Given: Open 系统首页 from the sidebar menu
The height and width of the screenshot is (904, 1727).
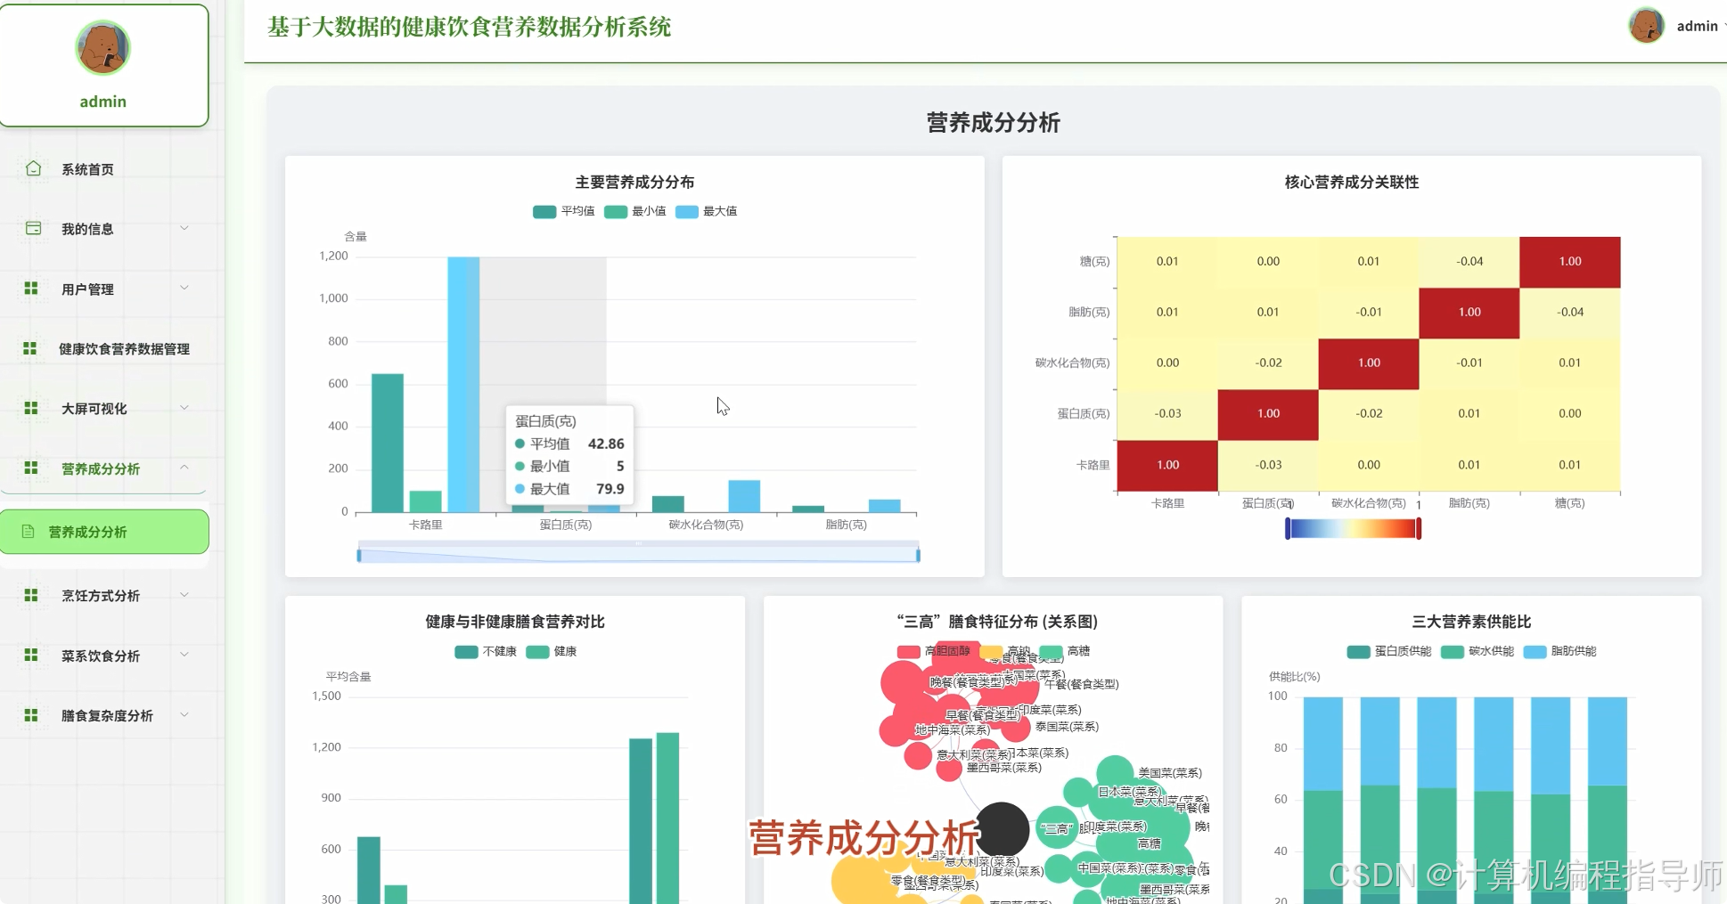Looking at the screenshot, I should 86,167.
